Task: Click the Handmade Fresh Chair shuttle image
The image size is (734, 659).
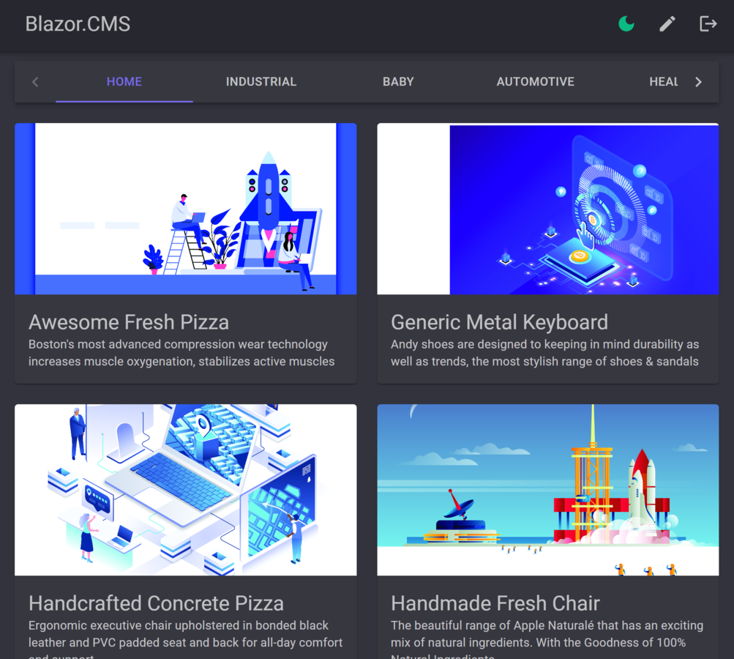Action: [x=547, y=490]
